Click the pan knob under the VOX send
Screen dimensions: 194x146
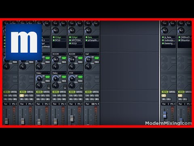coord(72,86)
